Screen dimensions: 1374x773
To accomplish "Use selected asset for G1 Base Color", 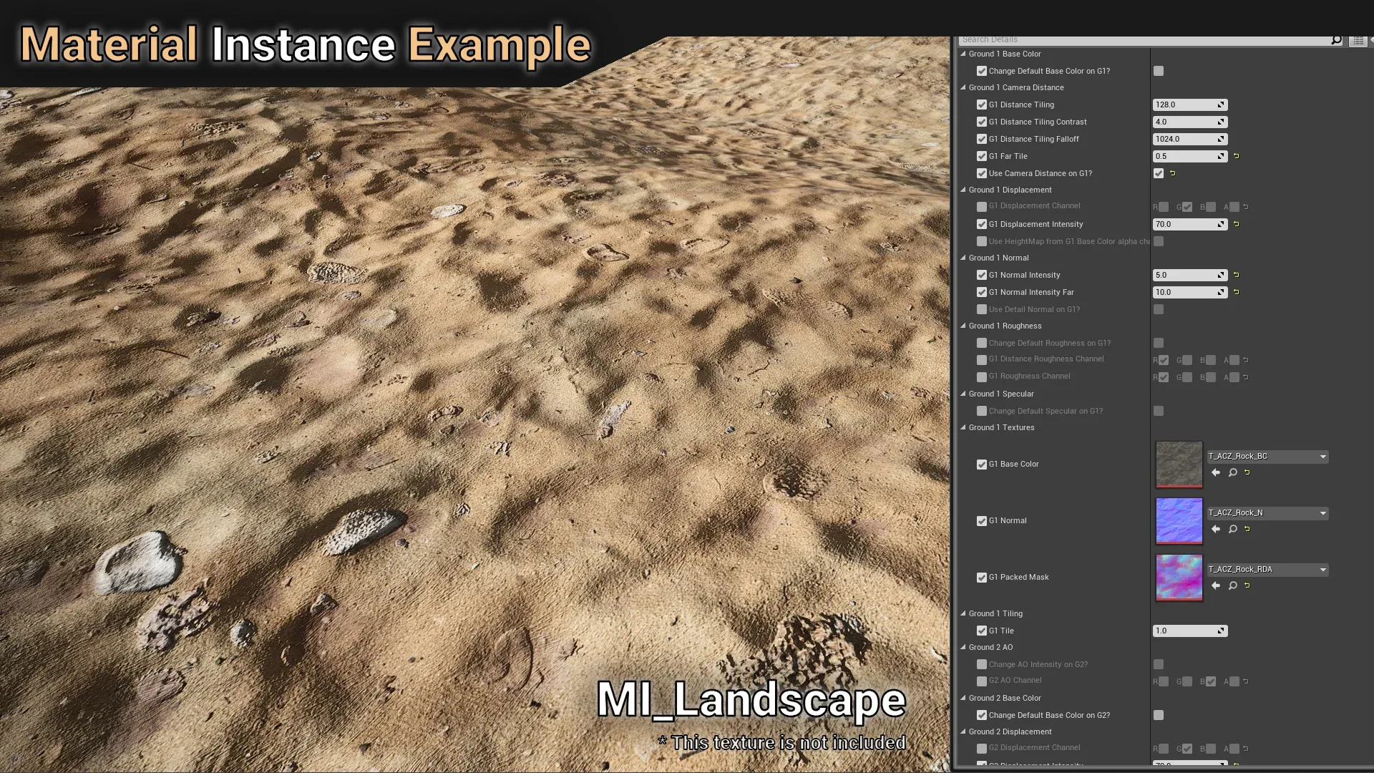I will point(1216,472).
